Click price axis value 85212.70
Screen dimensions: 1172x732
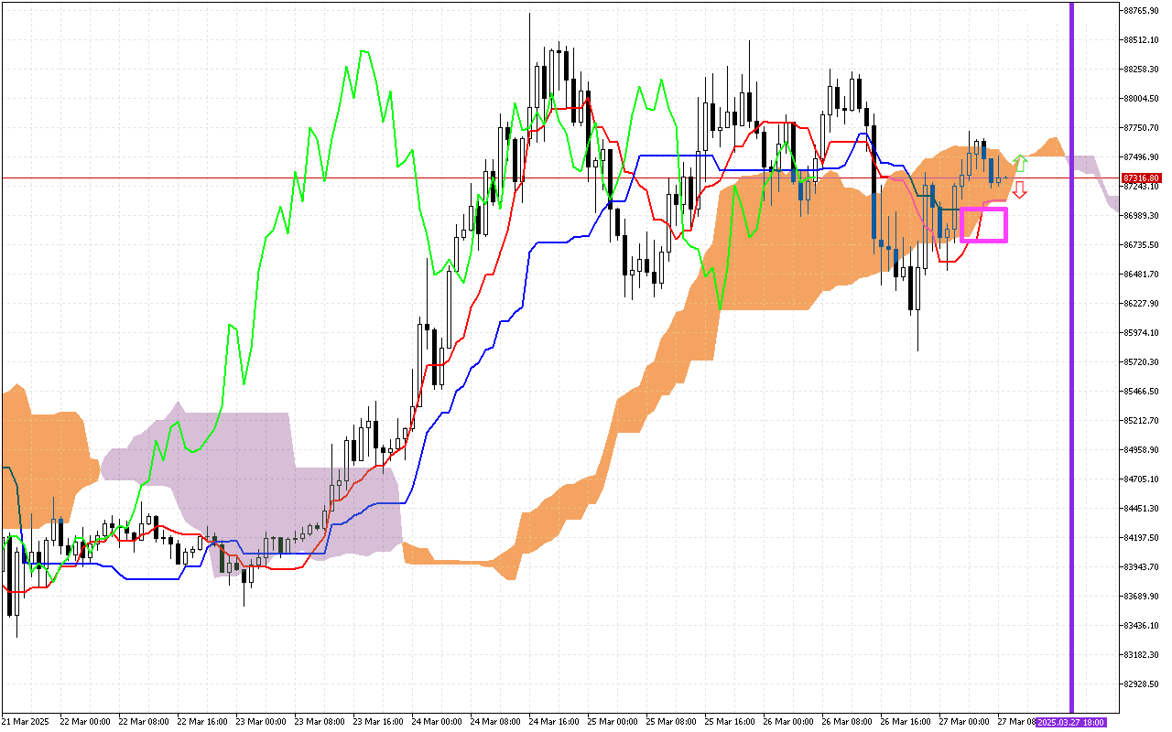[1141, 421]
